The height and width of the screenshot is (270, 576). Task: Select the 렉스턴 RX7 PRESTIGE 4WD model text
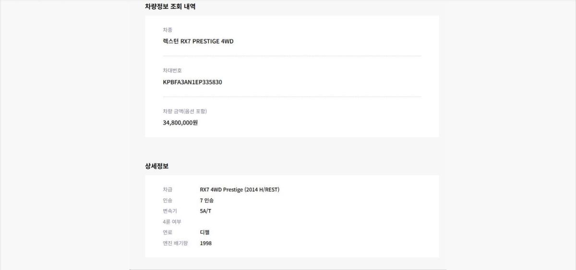pyautogui.click(x=198, y=41)
